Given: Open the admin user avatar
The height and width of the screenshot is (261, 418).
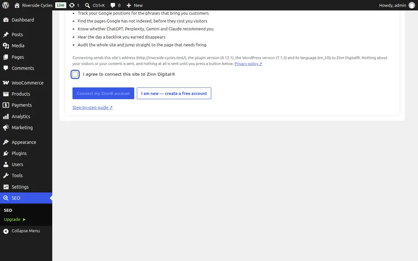Looking at the screenshot, I should (x=411, y=5).
